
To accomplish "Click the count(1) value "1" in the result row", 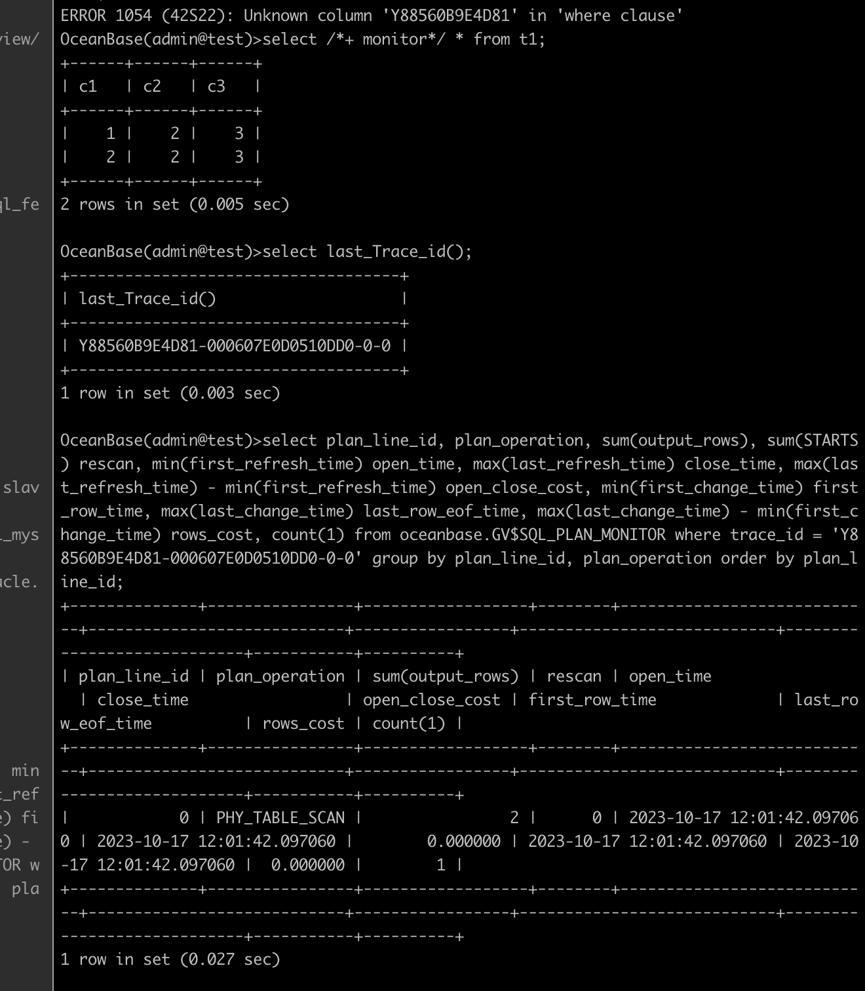I will point(441,865).
